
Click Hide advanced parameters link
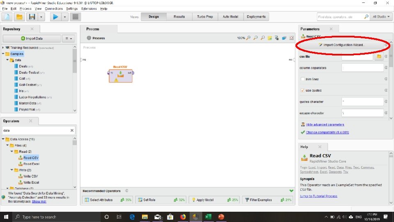pos(325,125)
